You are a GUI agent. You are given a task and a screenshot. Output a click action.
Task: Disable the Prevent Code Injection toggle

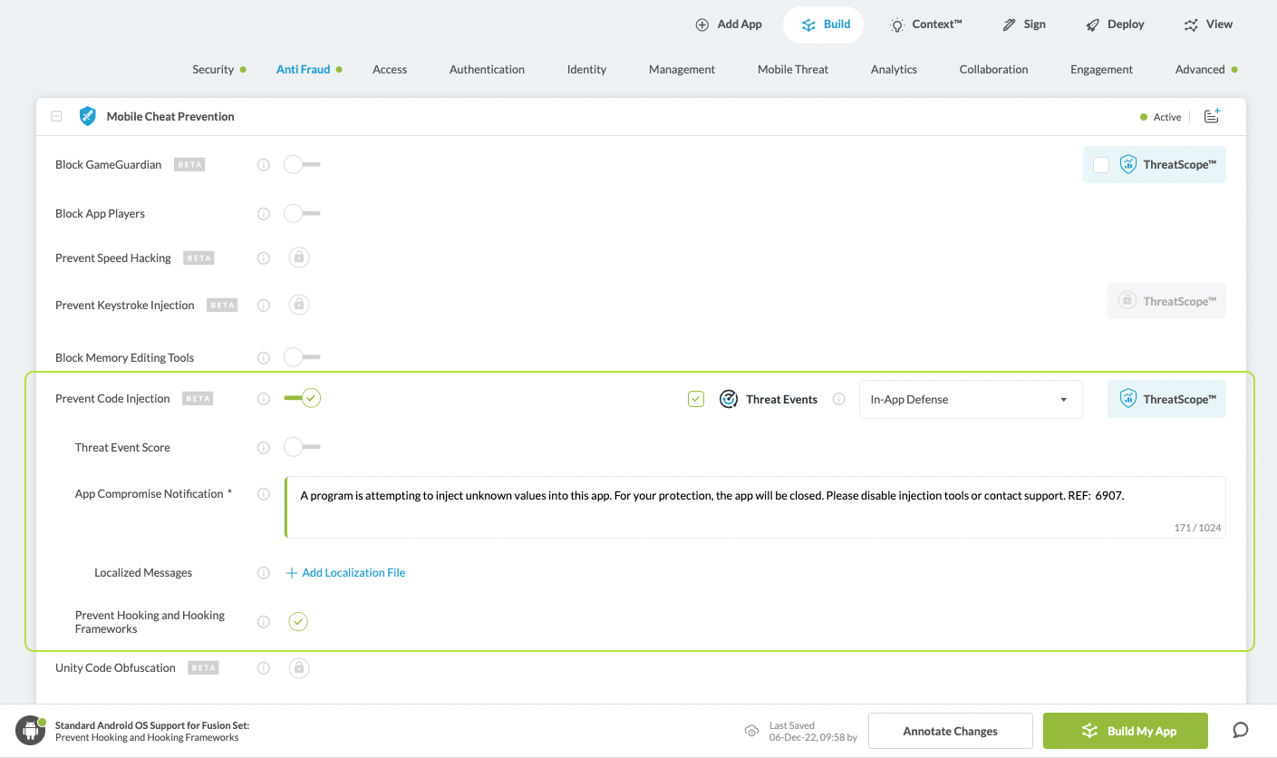[302, 398]
